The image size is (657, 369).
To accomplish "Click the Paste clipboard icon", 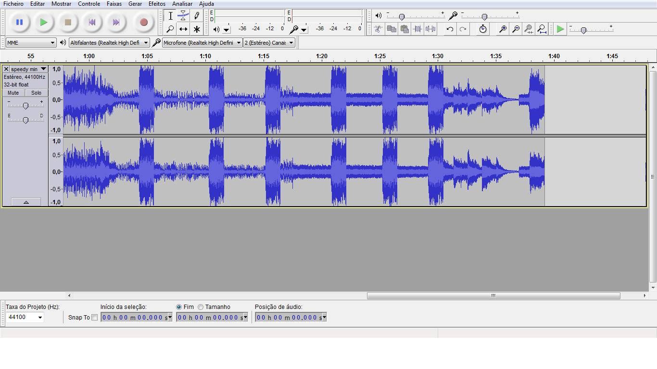I will (404, 29).
